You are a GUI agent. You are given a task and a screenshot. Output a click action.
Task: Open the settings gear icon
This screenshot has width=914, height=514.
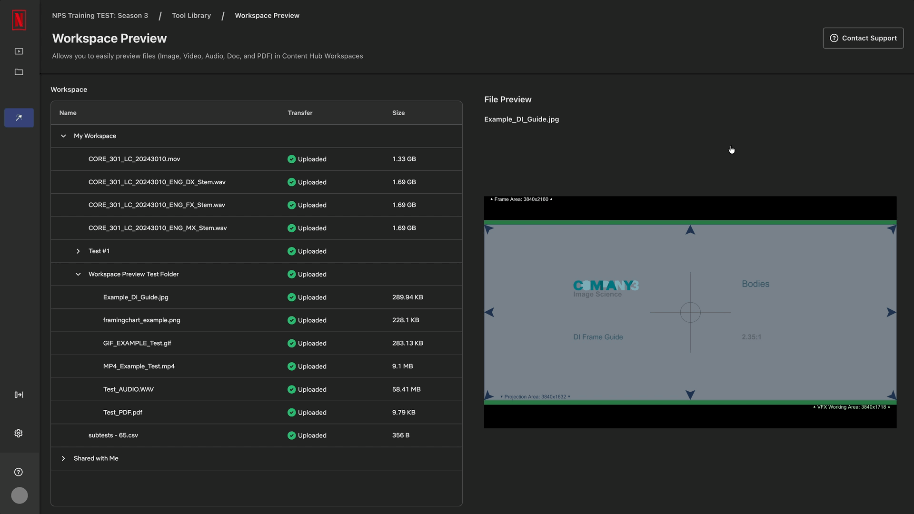[x=18, y=433]
